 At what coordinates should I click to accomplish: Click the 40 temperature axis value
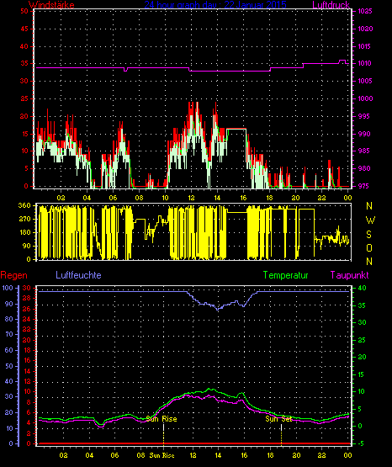362,289
